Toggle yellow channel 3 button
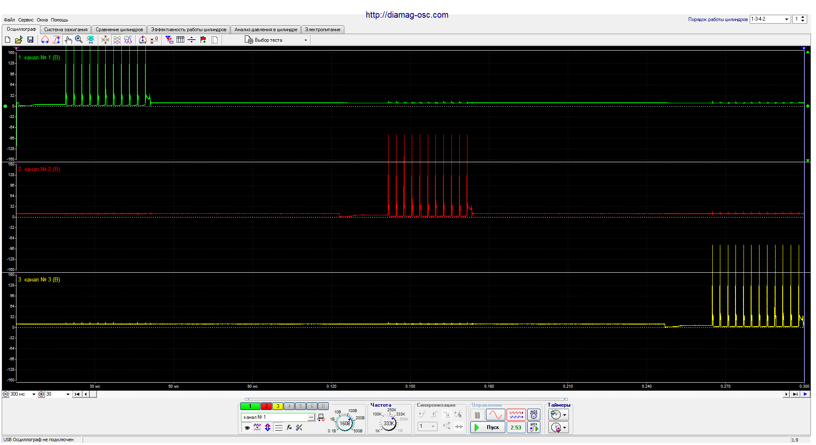The height and width of the screenshot is (445, 816). (x=278, y=406)
